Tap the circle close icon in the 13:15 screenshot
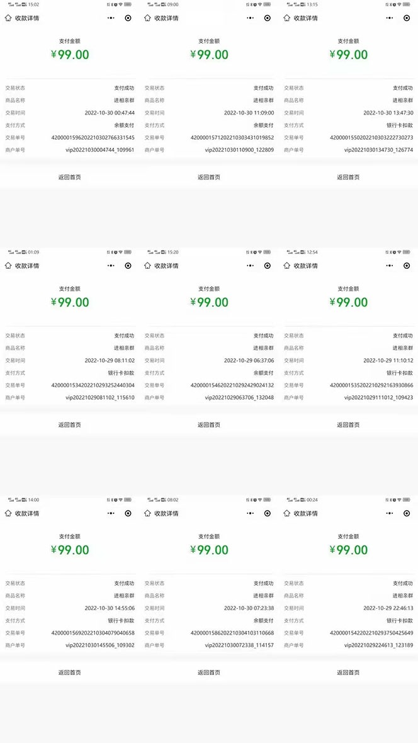Screen dimensions: 418x743 tap(407, 18)
